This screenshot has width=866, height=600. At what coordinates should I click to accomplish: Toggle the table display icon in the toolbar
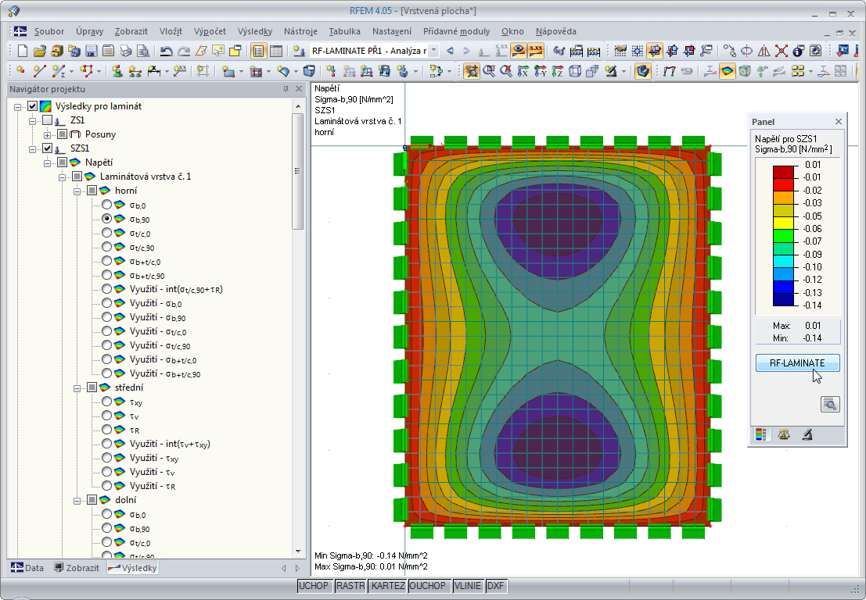tap(276, 51)
